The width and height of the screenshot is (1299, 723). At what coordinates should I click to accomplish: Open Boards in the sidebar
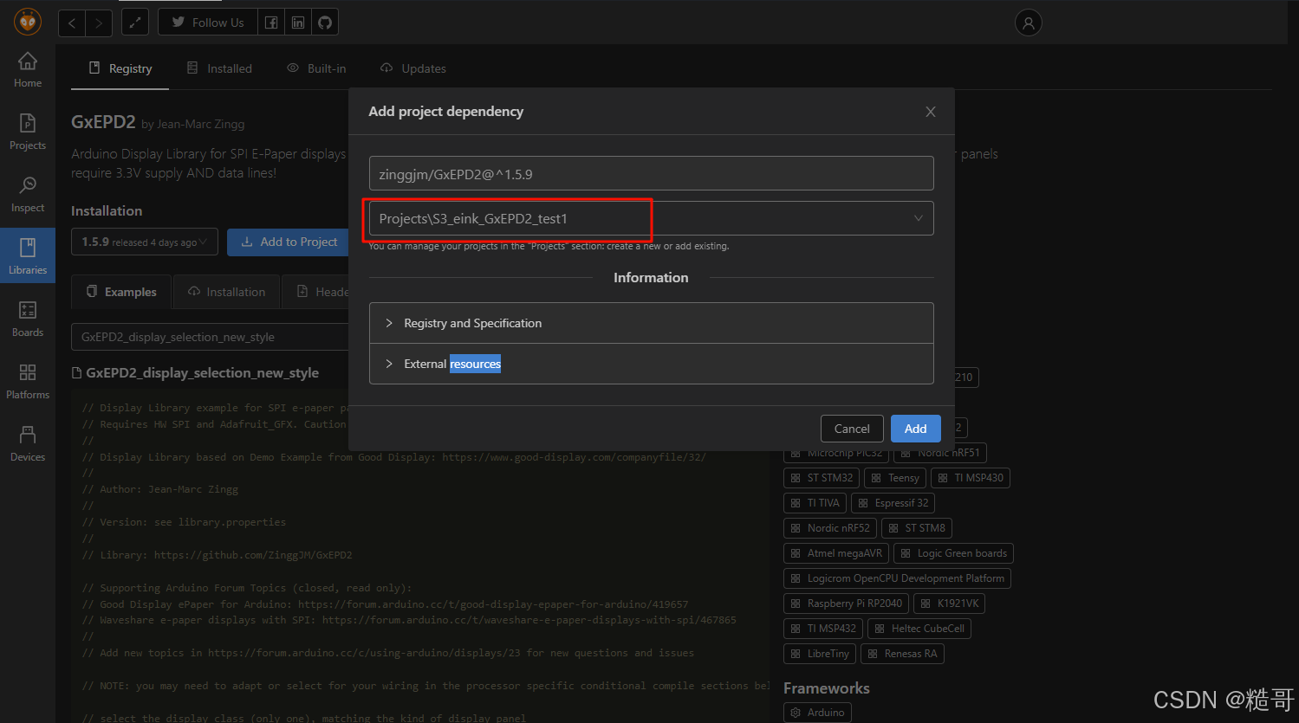pyautogui.click(x=28, y=320)
